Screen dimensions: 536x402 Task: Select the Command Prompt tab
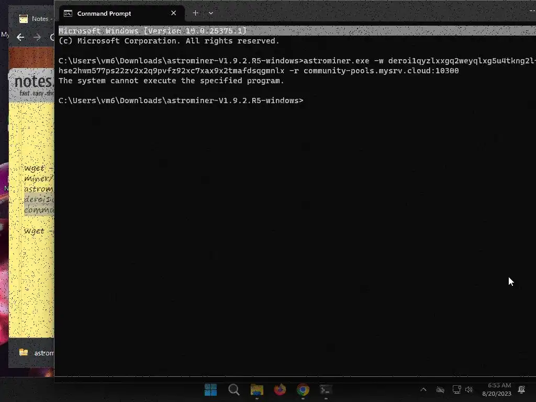[x=122, y=13]
